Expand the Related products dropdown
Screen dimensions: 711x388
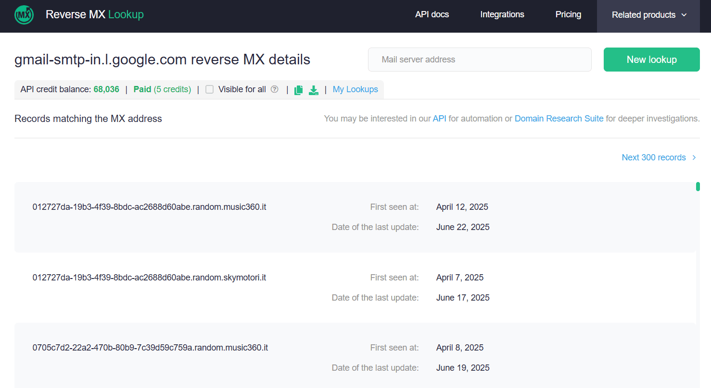(648, 15)
